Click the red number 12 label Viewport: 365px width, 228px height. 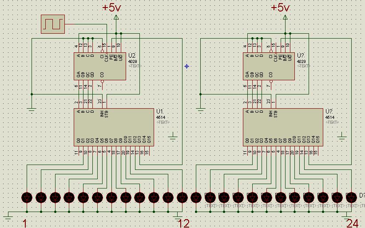[x=184, y=224]
